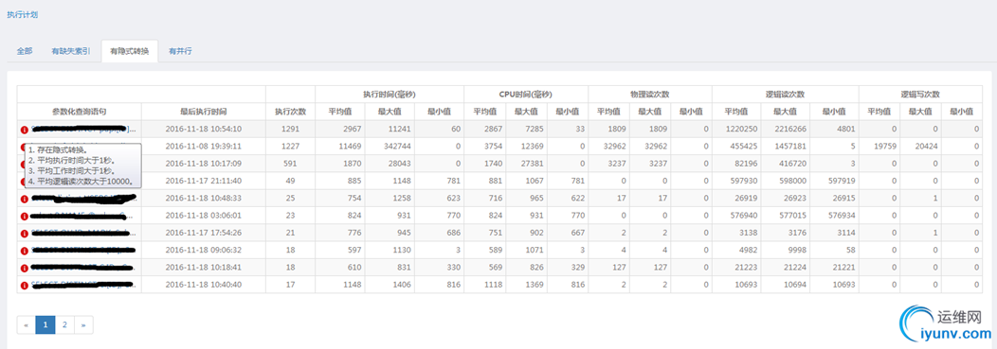
Task: Click the timestamp 2016-11-18 03:06:01
Action: pyautogui.click(x=204, y=216)
